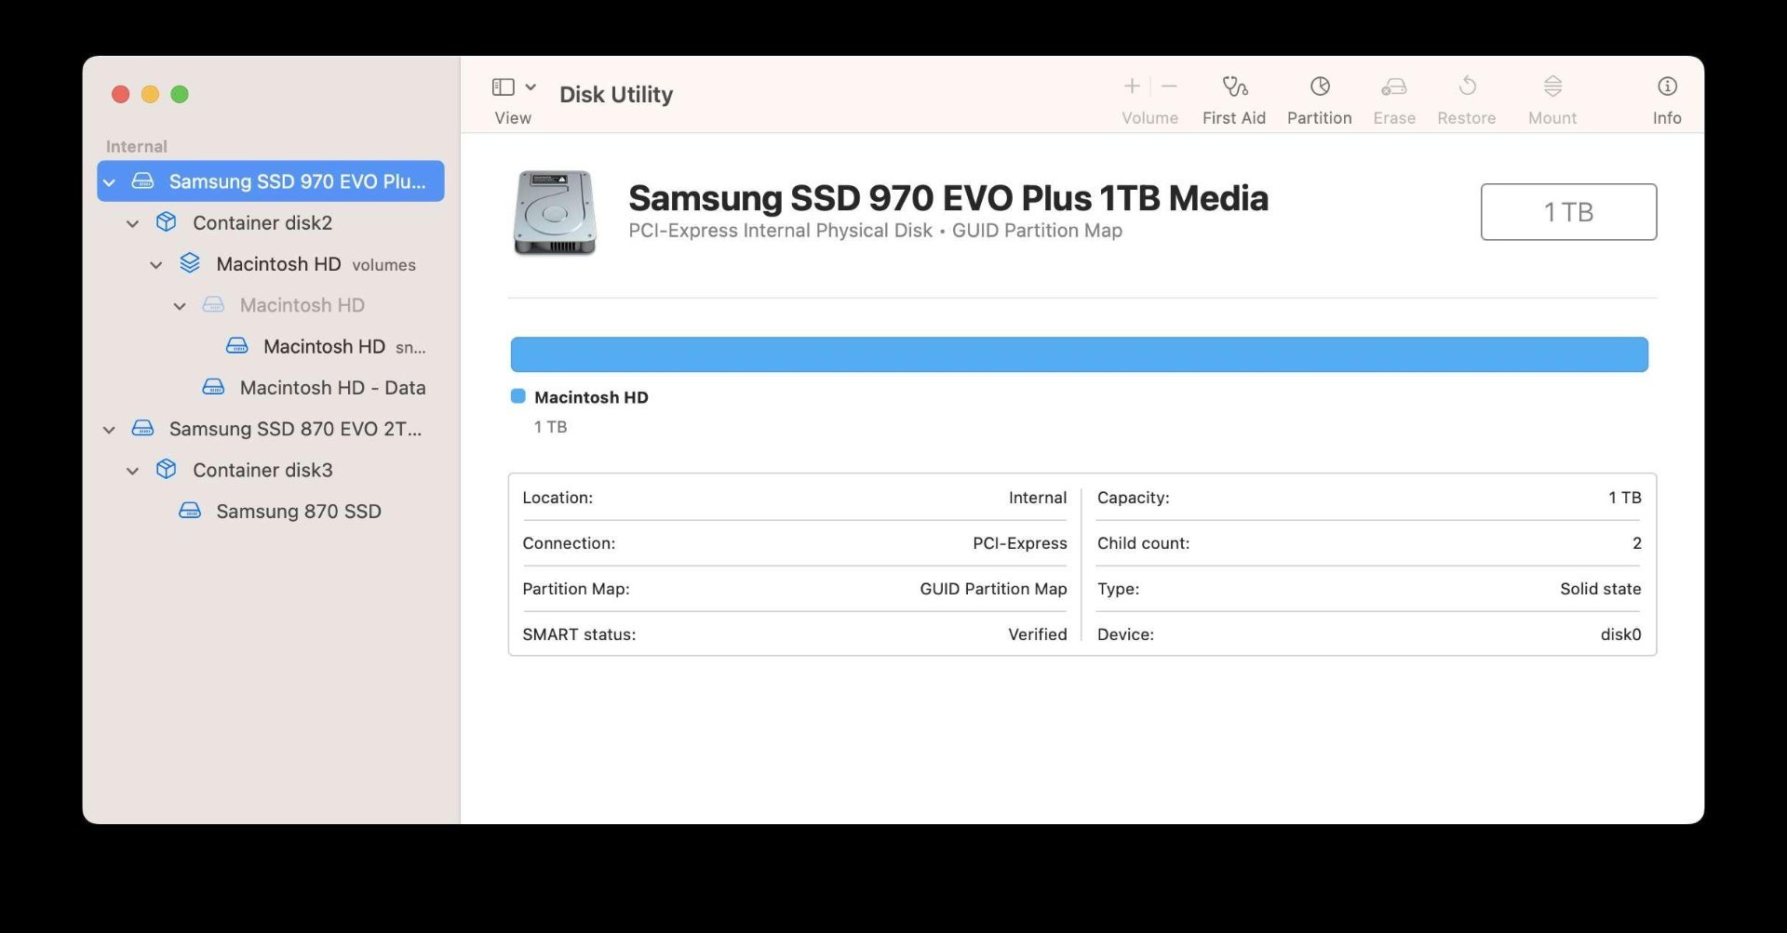Click the Samsung SSD 870 EVO drive icon

click(x=142, y=428)
